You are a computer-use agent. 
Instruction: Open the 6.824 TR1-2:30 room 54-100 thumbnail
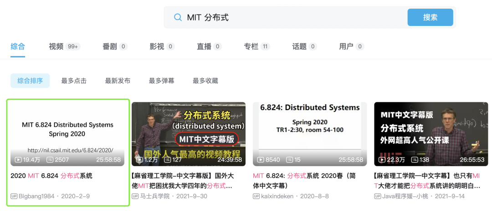[310, 134]
